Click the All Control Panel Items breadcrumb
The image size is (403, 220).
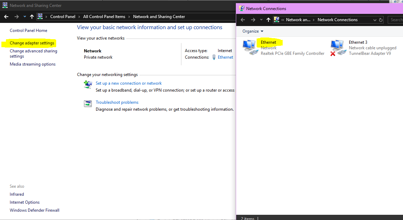click(x=104, y=17)
